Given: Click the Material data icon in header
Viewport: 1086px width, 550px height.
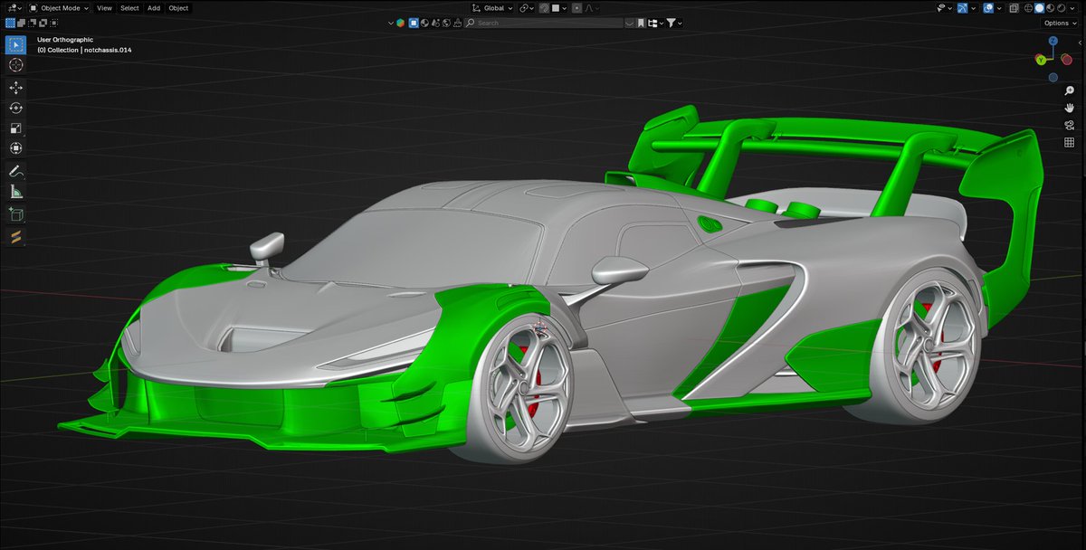Looking at the screenshot, I should coord(424,23).
